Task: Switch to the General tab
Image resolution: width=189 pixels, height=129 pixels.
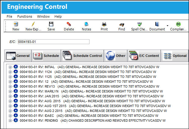Action: point(18,56)
